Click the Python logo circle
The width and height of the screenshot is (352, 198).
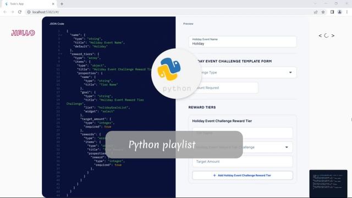[176, 74]
